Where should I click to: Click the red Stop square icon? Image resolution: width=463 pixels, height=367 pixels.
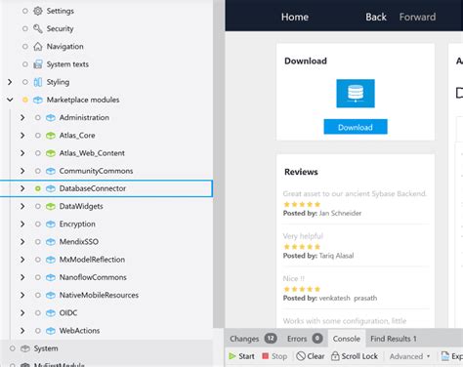(266, 356)
